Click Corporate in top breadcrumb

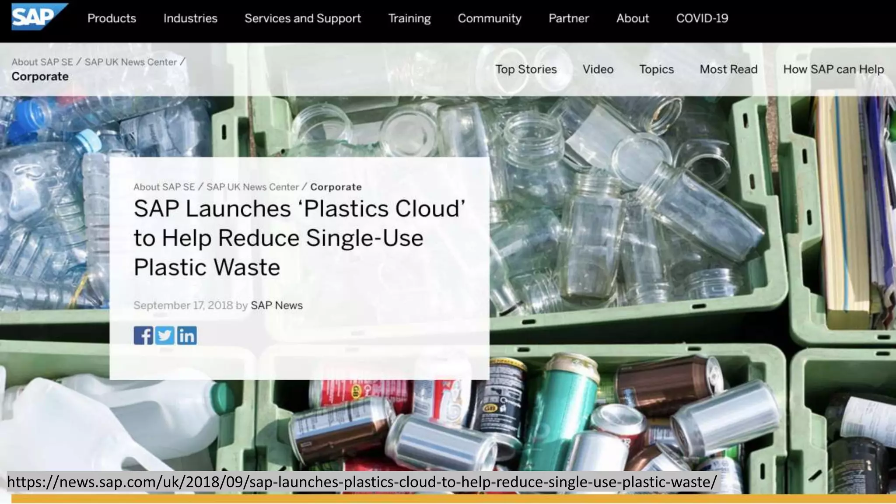tap(40, 77)
